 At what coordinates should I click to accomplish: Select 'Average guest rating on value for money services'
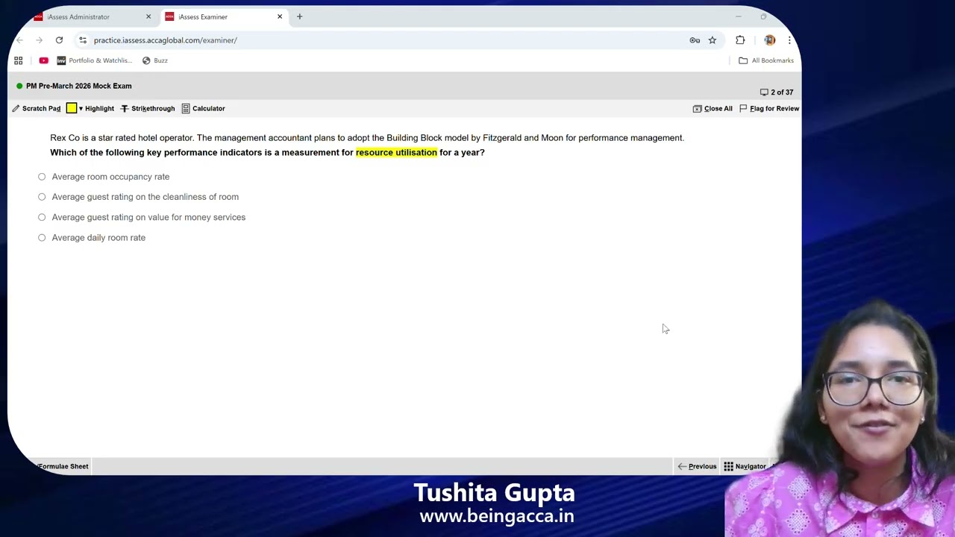pyautogui.click(x=42, y=217)
